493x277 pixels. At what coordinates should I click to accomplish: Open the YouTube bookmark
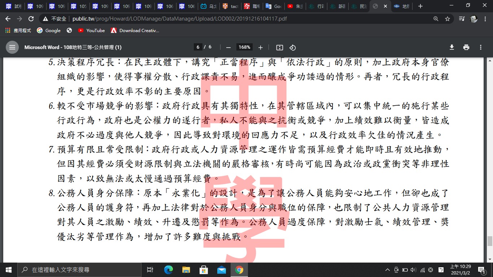(x=91, y=31)
